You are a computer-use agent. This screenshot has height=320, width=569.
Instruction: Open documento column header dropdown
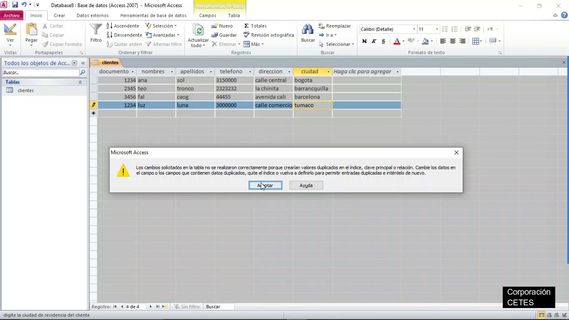[x=132, y=72]
